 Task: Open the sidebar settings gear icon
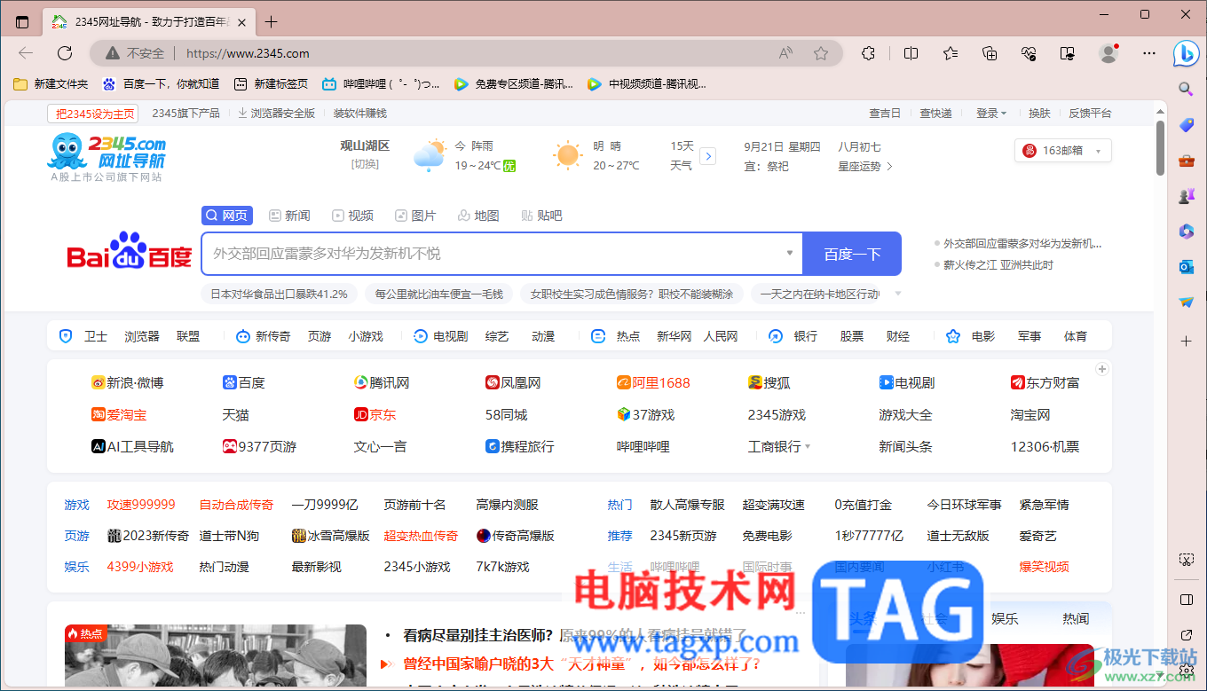click(x=1187, y=671)
